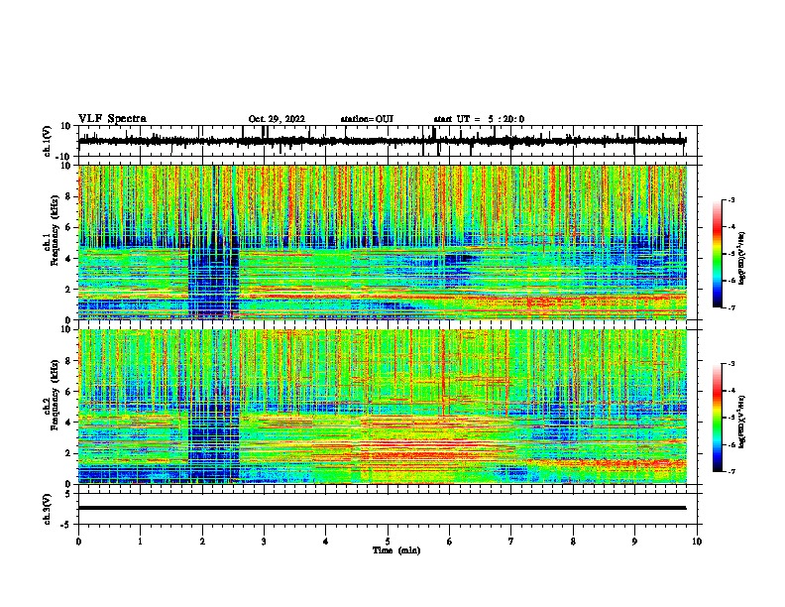Click the ch.1 (V) waveform axis label

(48, 141)
